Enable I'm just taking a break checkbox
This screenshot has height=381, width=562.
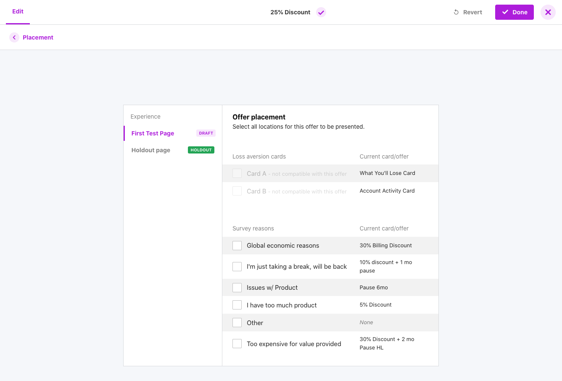237,267
